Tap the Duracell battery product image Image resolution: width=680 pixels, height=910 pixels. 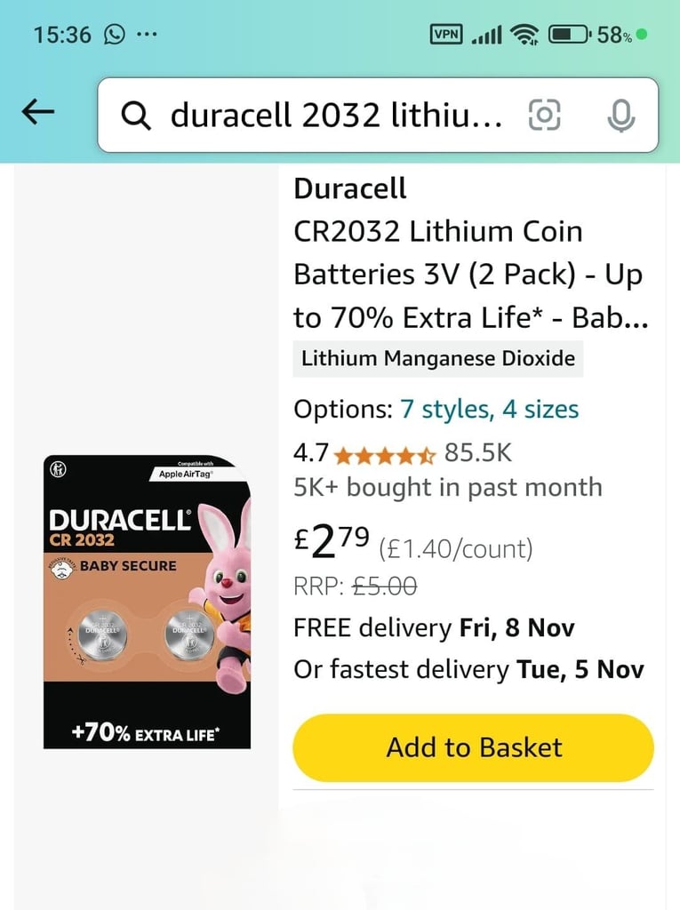tap(147, 602)
